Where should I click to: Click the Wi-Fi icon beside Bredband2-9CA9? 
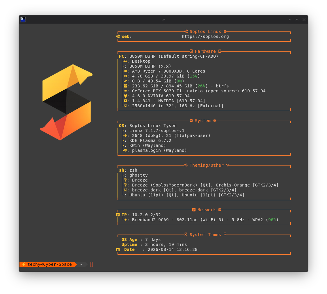click(126, 220)
